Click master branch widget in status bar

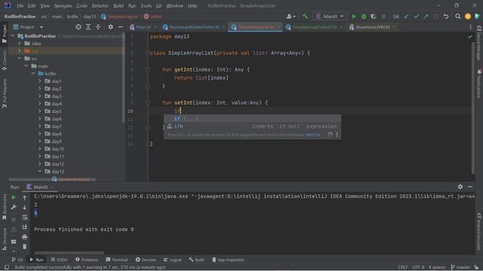click(460, 267)
